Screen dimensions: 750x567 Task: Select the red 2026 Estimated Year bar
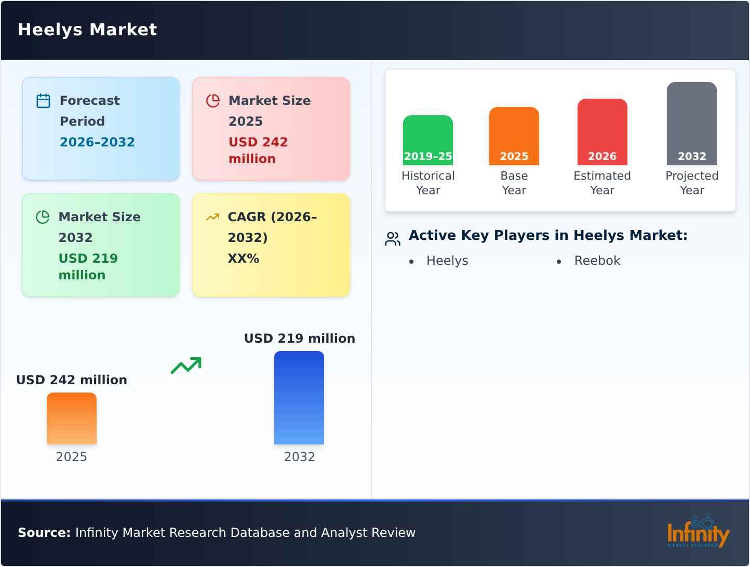point(602,132)
